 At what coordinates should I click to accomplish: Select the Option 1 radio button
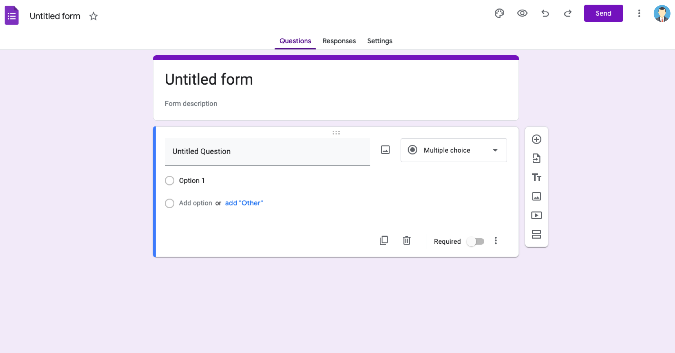pos(170,180)
